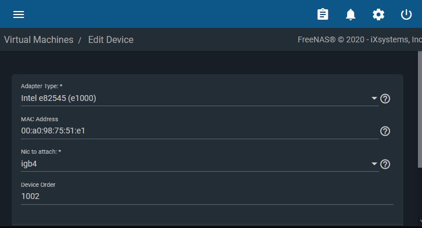The width and height of the screenshot is (422, 228).
Task: Go to Virtual Machines breadcrumb
Action: click(x=38, y=40)
